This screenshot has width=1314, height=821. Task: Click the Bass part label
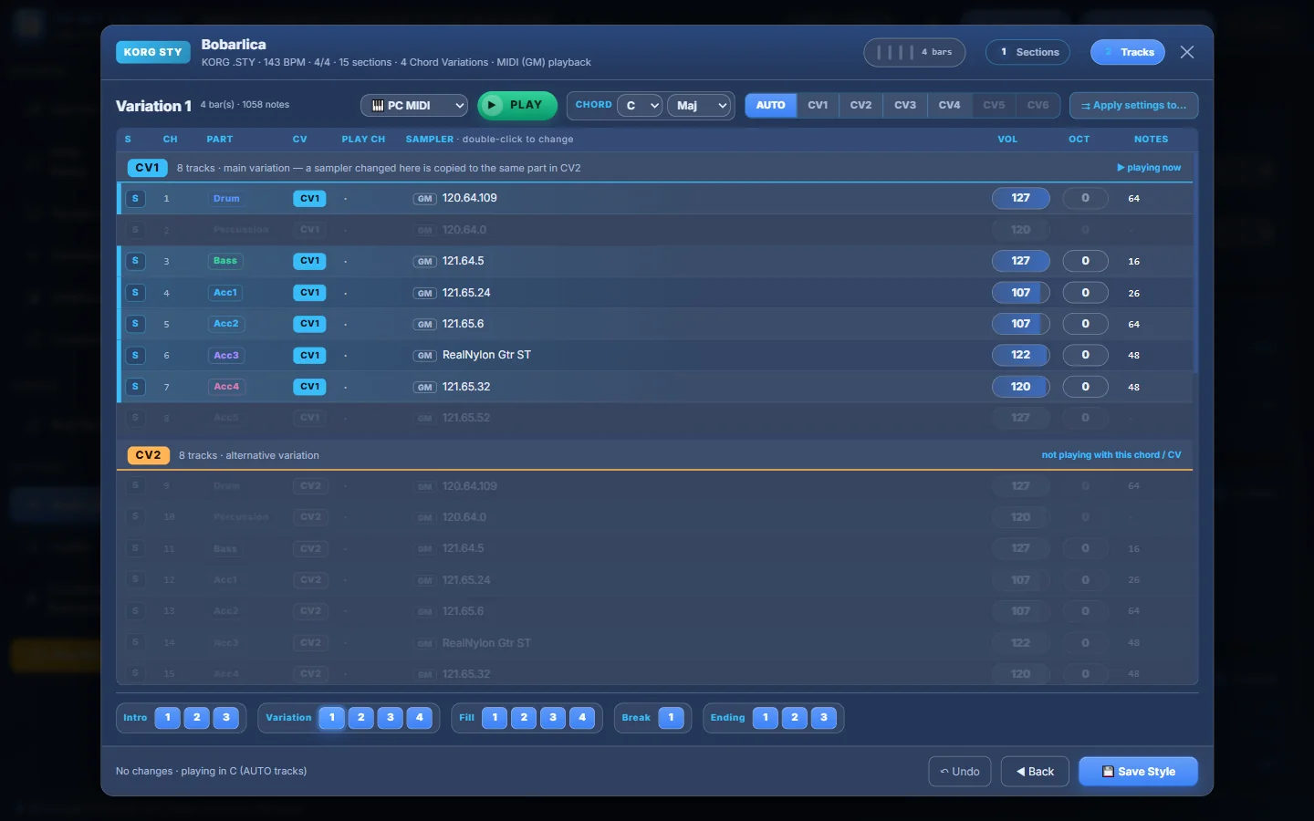pyautogui.click(x=225, y=261)
